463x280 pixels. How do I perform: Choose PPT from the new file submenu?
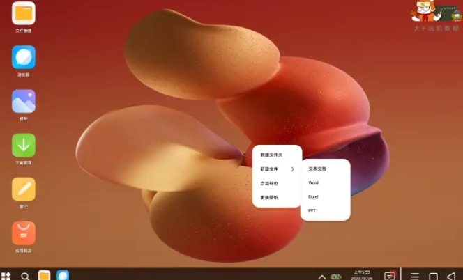(312, 210)
